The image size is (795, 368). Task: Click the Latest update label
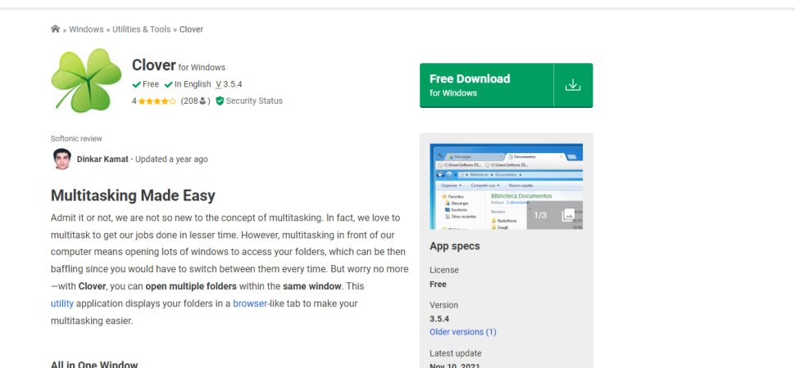(x=456, y=353)
